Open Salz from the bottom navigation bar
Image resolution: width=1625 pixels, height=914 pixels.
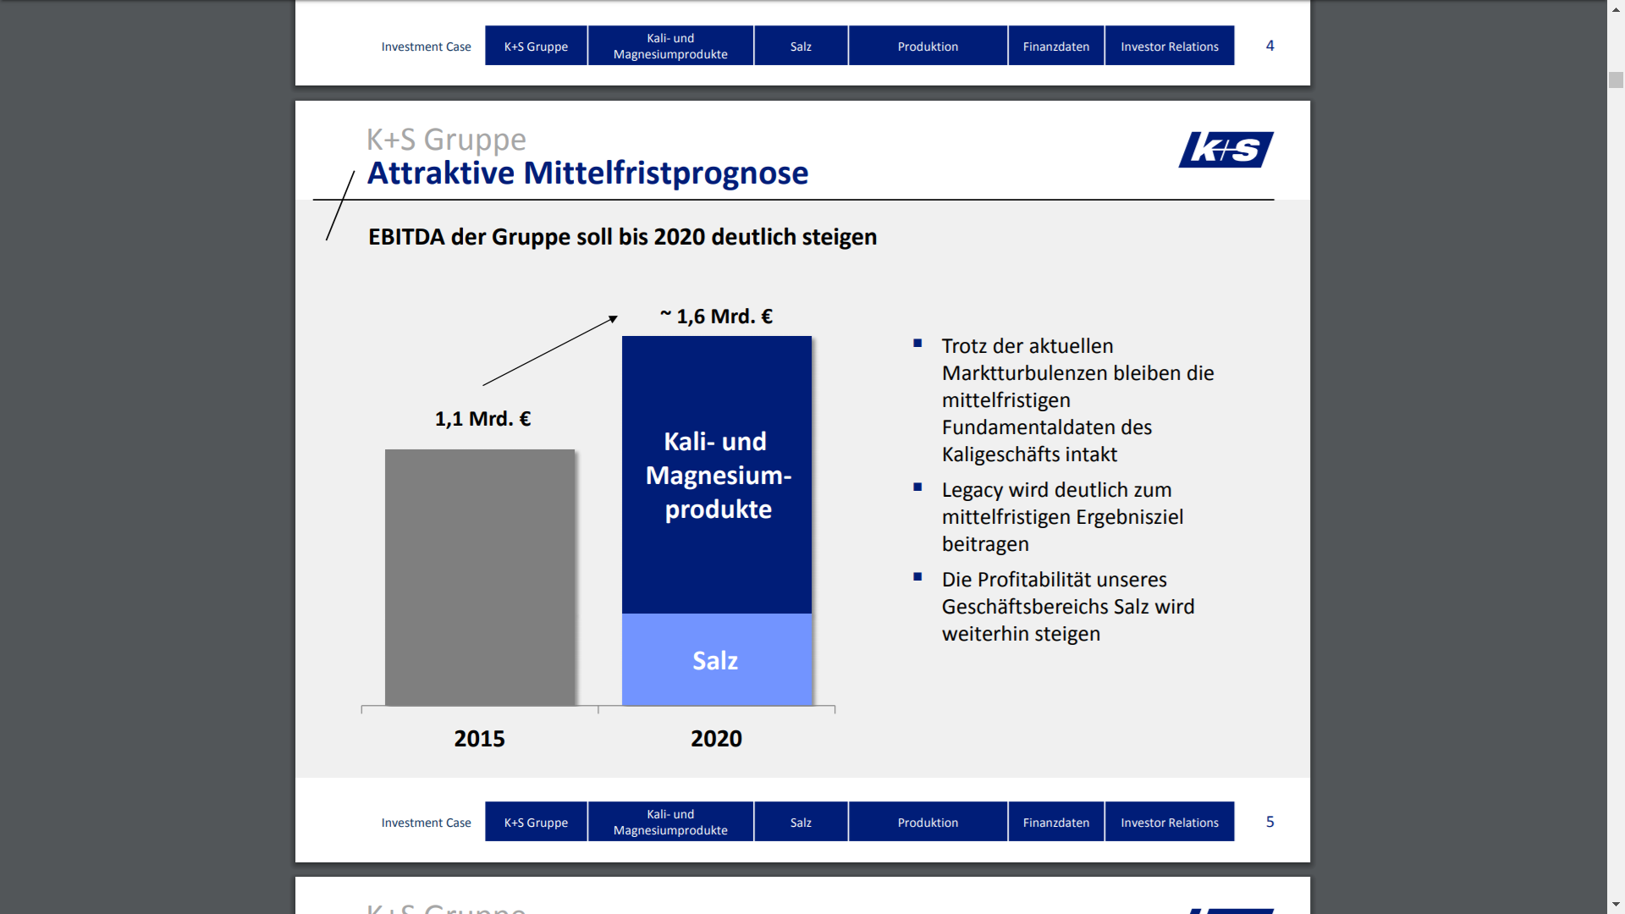800,821
